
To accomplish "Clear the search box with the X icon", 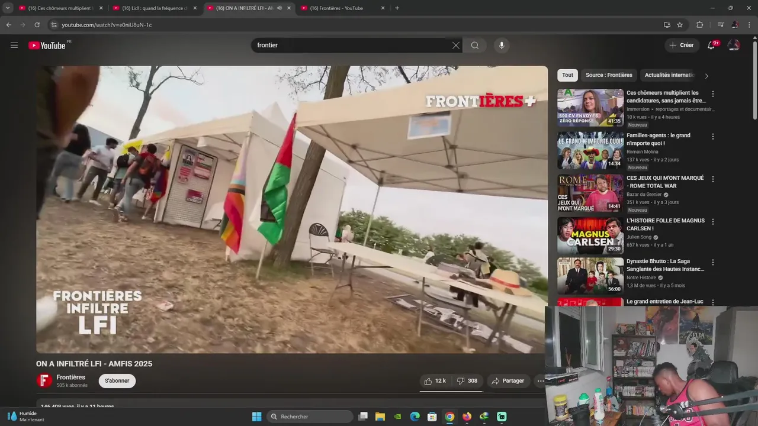I will click(456, 46).
